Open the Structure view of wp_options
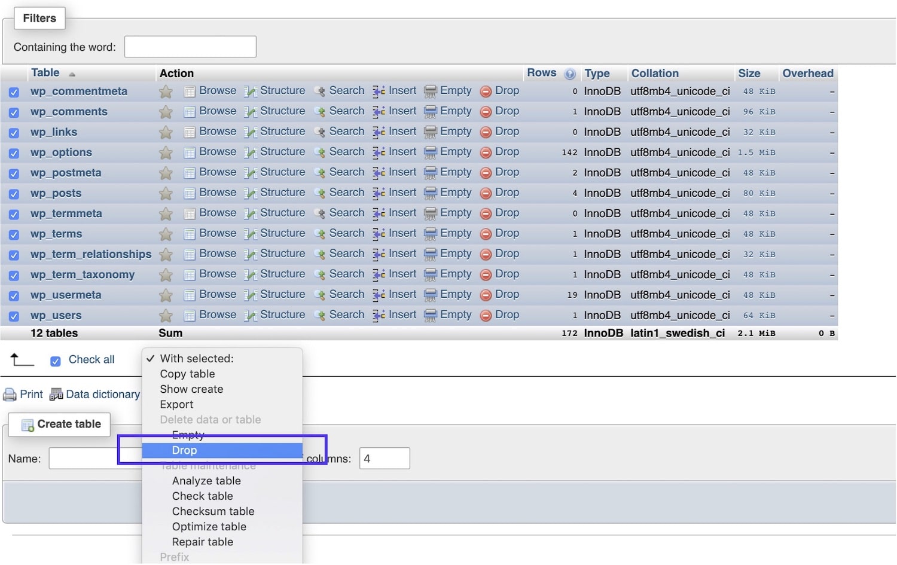This screenshot has height=565, width=897. click(282, 152)
